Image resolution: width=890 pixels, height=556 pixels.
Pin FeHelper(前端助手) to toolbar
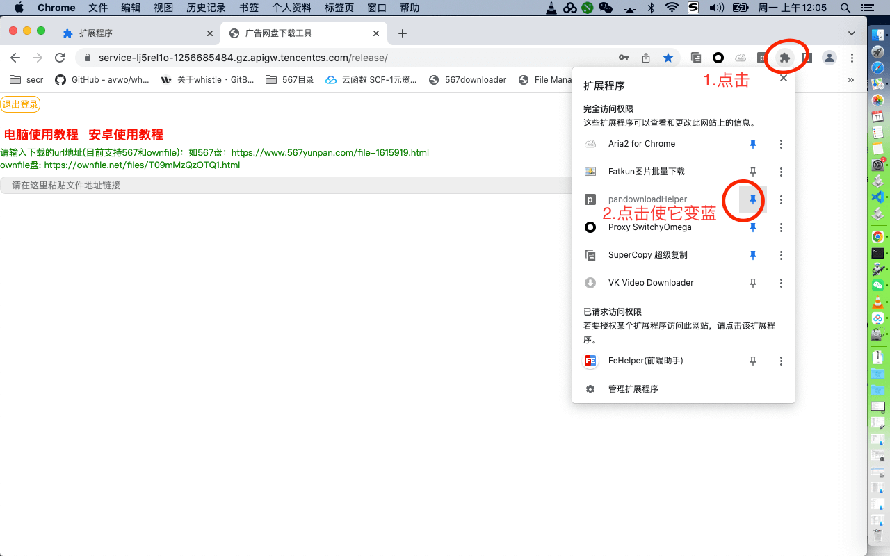(x=752, y=361)
